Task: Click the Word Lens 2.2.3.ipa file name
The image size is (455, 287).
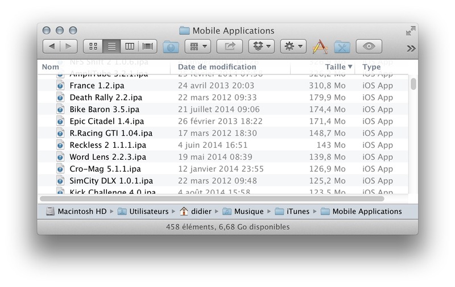Action: pyautogui.click(x=108, y=157)
